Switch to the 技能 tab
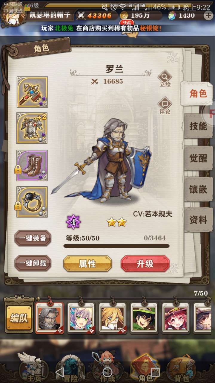 [x=198, y=126]
